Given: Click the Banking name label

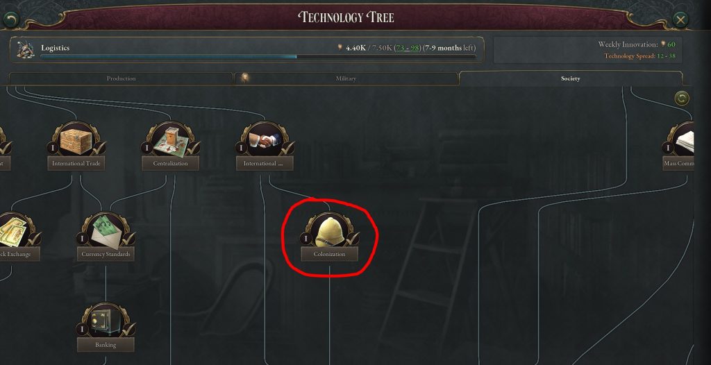Looking at the screenshot, I should [x=106, y=345].
